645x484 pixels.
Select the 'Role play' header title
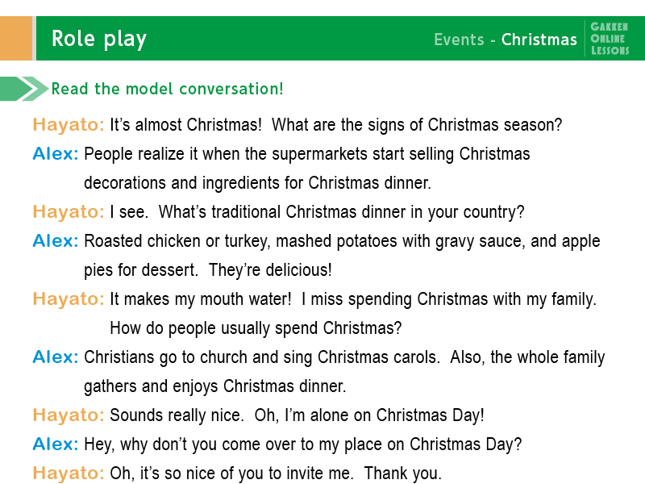[x=98, y=40]
